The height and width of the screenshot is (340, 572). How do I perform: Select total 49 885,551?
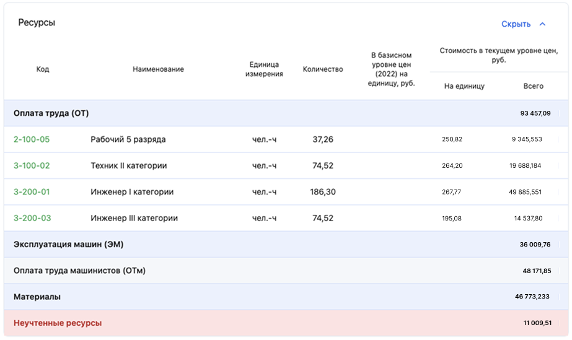pos(526,192)
